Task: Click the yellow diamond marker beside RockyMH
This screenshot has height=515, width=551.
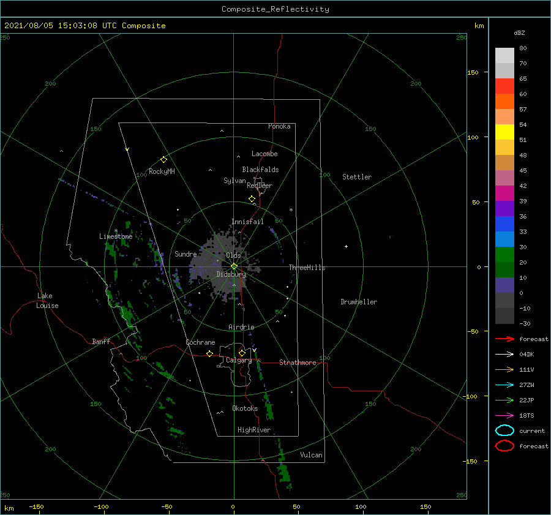Action: click(x=163, y=160)
